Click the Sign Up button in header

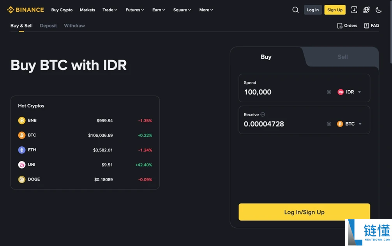(335, 10)
